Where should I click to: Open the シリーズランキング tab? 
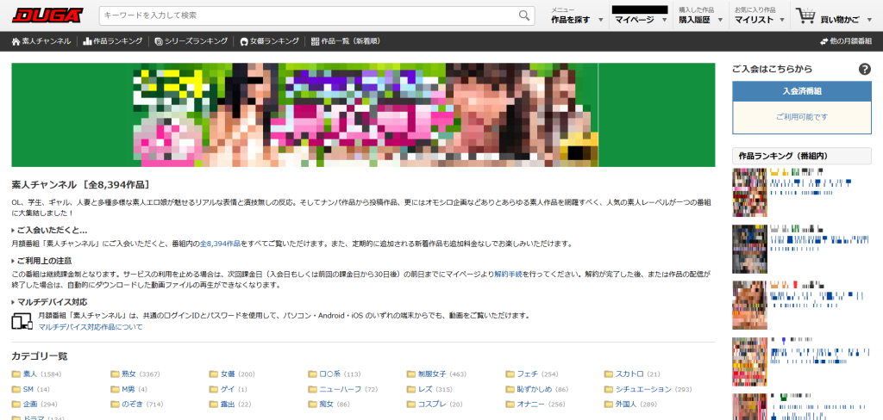191,41
